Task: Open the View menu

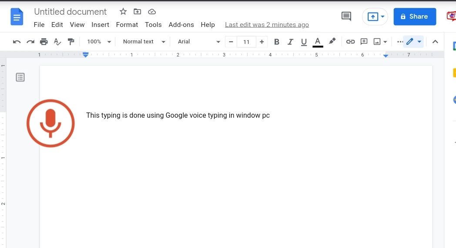Action: (x=77, y=25)
